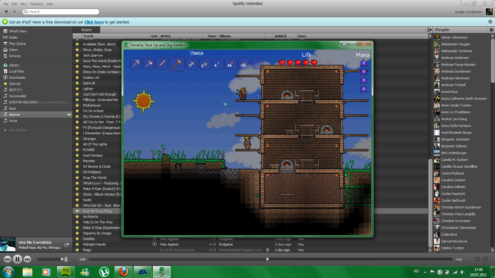Viewport: 495px width, 278px height.
Task: Hide the People sidebar with arrow icon
Action: [429, 30]
